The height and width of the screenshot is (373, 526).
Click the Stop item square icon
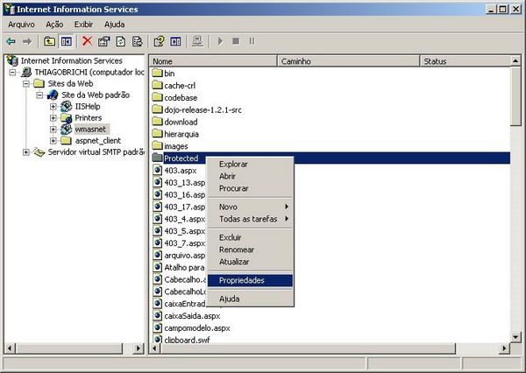click(x=236, y=41)
